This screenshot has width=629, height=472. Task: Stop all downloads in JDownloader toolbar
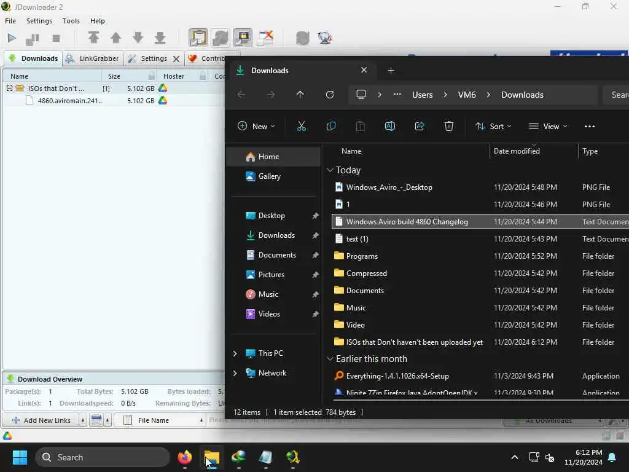(x=56, y=39)
